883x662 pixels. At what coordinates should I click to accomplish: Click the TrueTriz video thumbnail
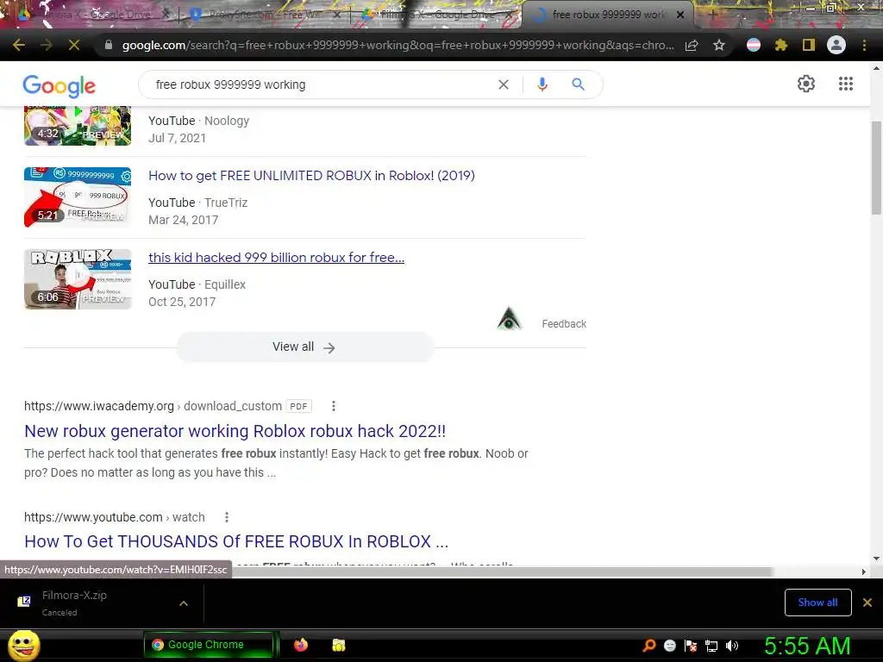click(78, 197)
